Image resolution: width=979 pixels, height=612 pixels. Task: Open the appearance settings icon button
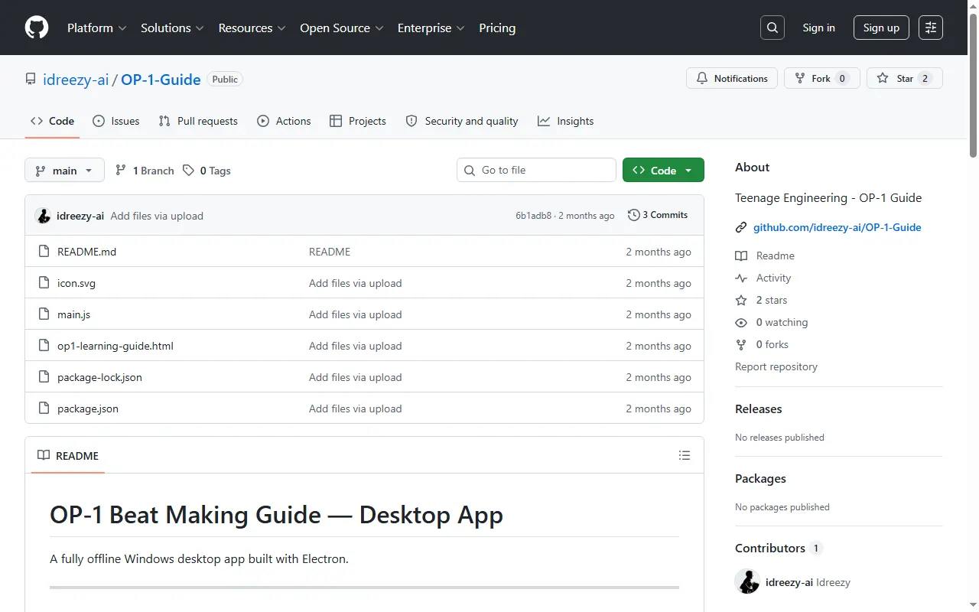[931, 28]
